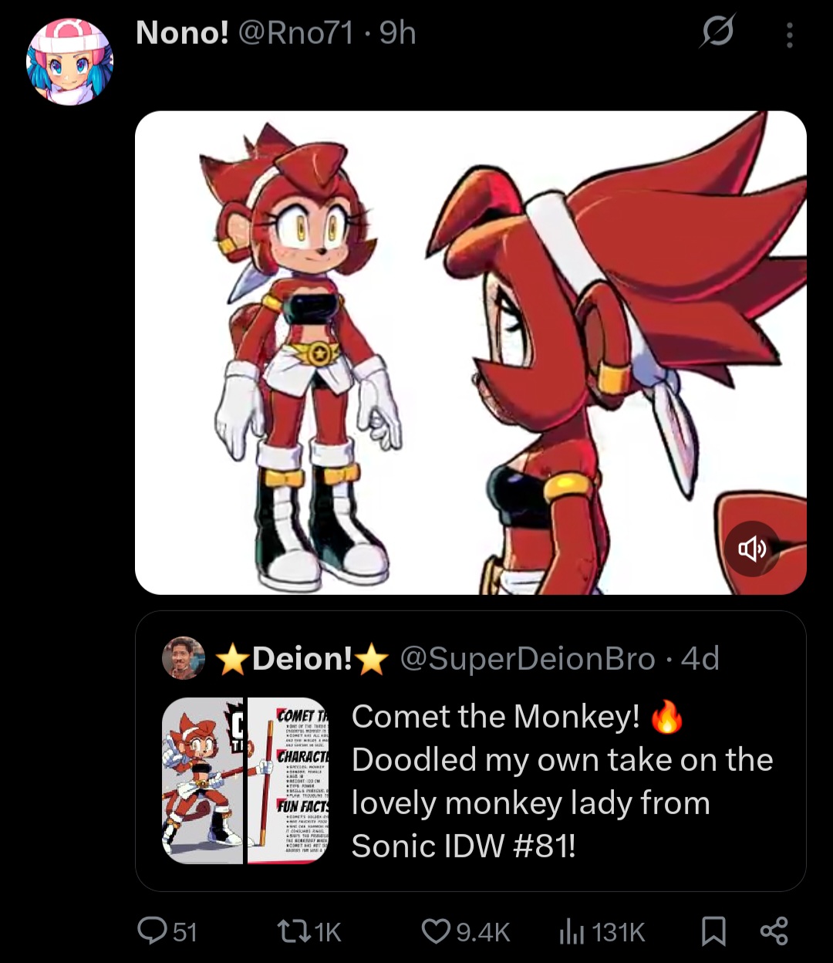Open the Grok slashed-circle icon
Screen dimensions: 833x963
click(x=718, y=32)
